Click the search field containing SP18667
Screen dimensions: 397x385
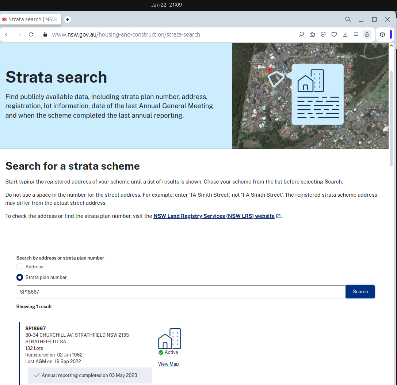pos(181,292)
